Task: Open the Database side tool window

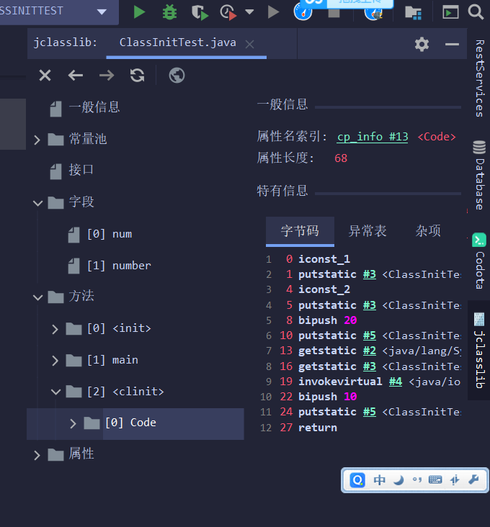Action: (479, 175)
